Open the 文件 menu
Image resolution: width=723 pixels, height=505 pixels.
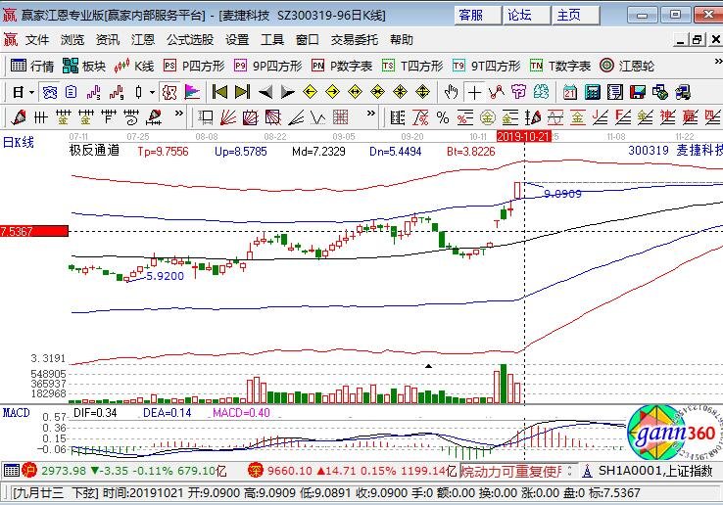click(x=37, y=39)
